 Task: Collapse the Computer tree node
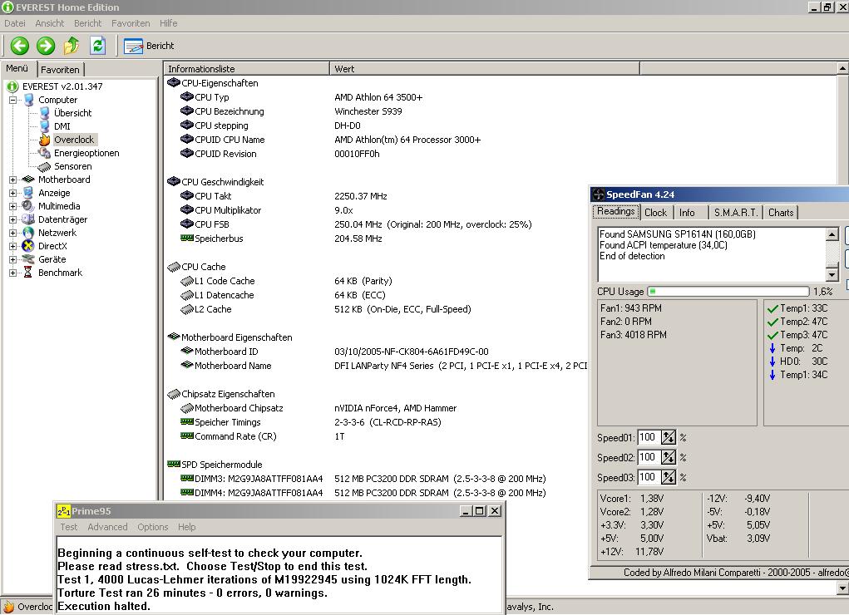pyautogui.click(x=13, y=100)
